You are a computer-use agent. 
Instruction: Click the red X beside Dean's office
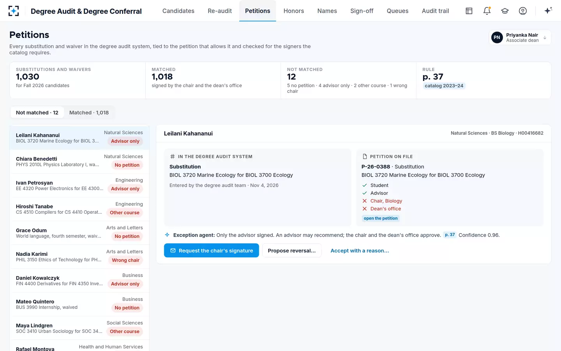365,209
